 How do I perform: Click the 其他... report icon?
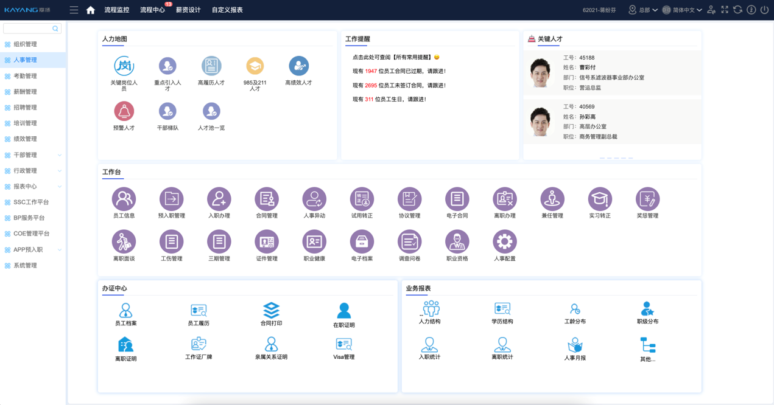pos(647,345)
